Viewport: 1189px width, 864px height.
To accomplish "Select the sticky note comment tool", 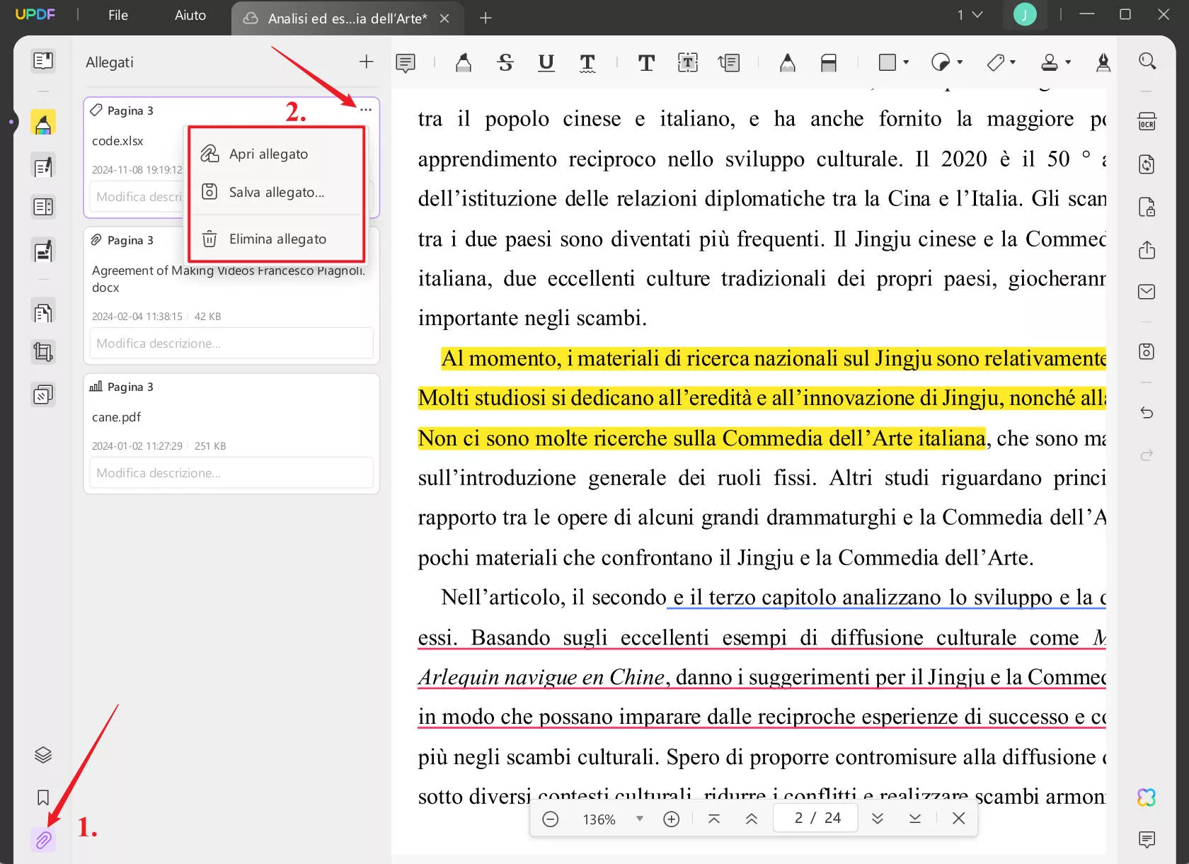I will (406, 63).
